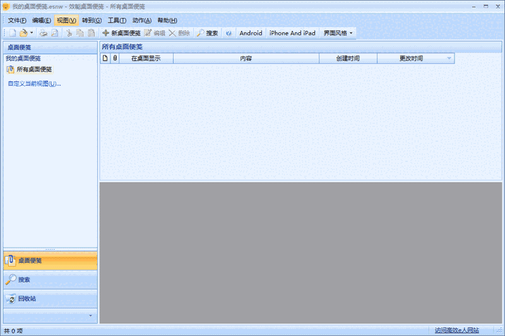Viewport: 505px width, 336px height.
Task: Sort by the 在桌面显示 column header
Action: tap(146, 58)
